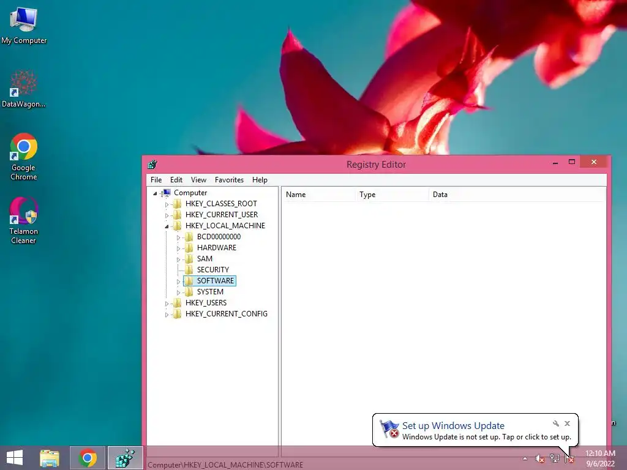Open the Edit menu
The width and height of the screenshot is (627, 470).
(176, 180)
